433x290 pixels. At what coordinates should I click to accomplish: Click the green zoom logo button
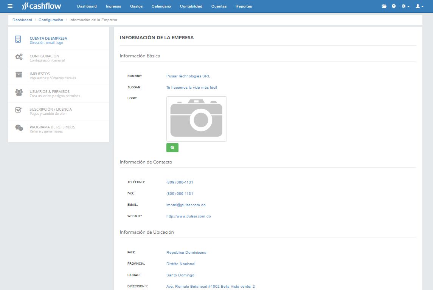point(172,148)
